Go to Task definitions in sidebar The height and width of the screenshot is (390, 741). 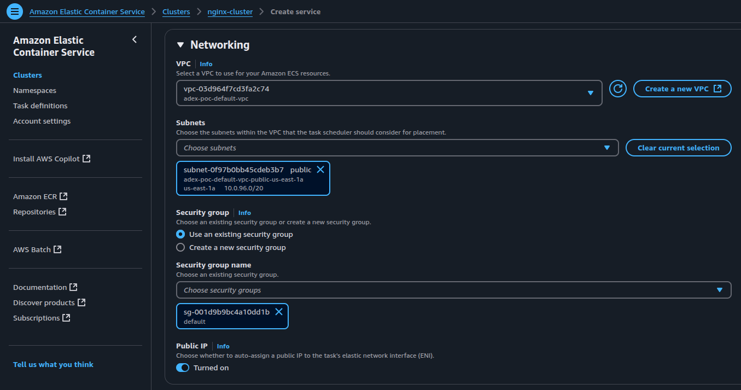[40, 106]
